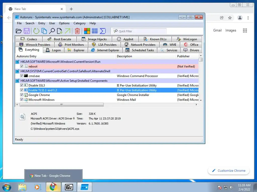Click the Chrome share page icon
Viewport: 257px width, 192px height.
(222, 18)
